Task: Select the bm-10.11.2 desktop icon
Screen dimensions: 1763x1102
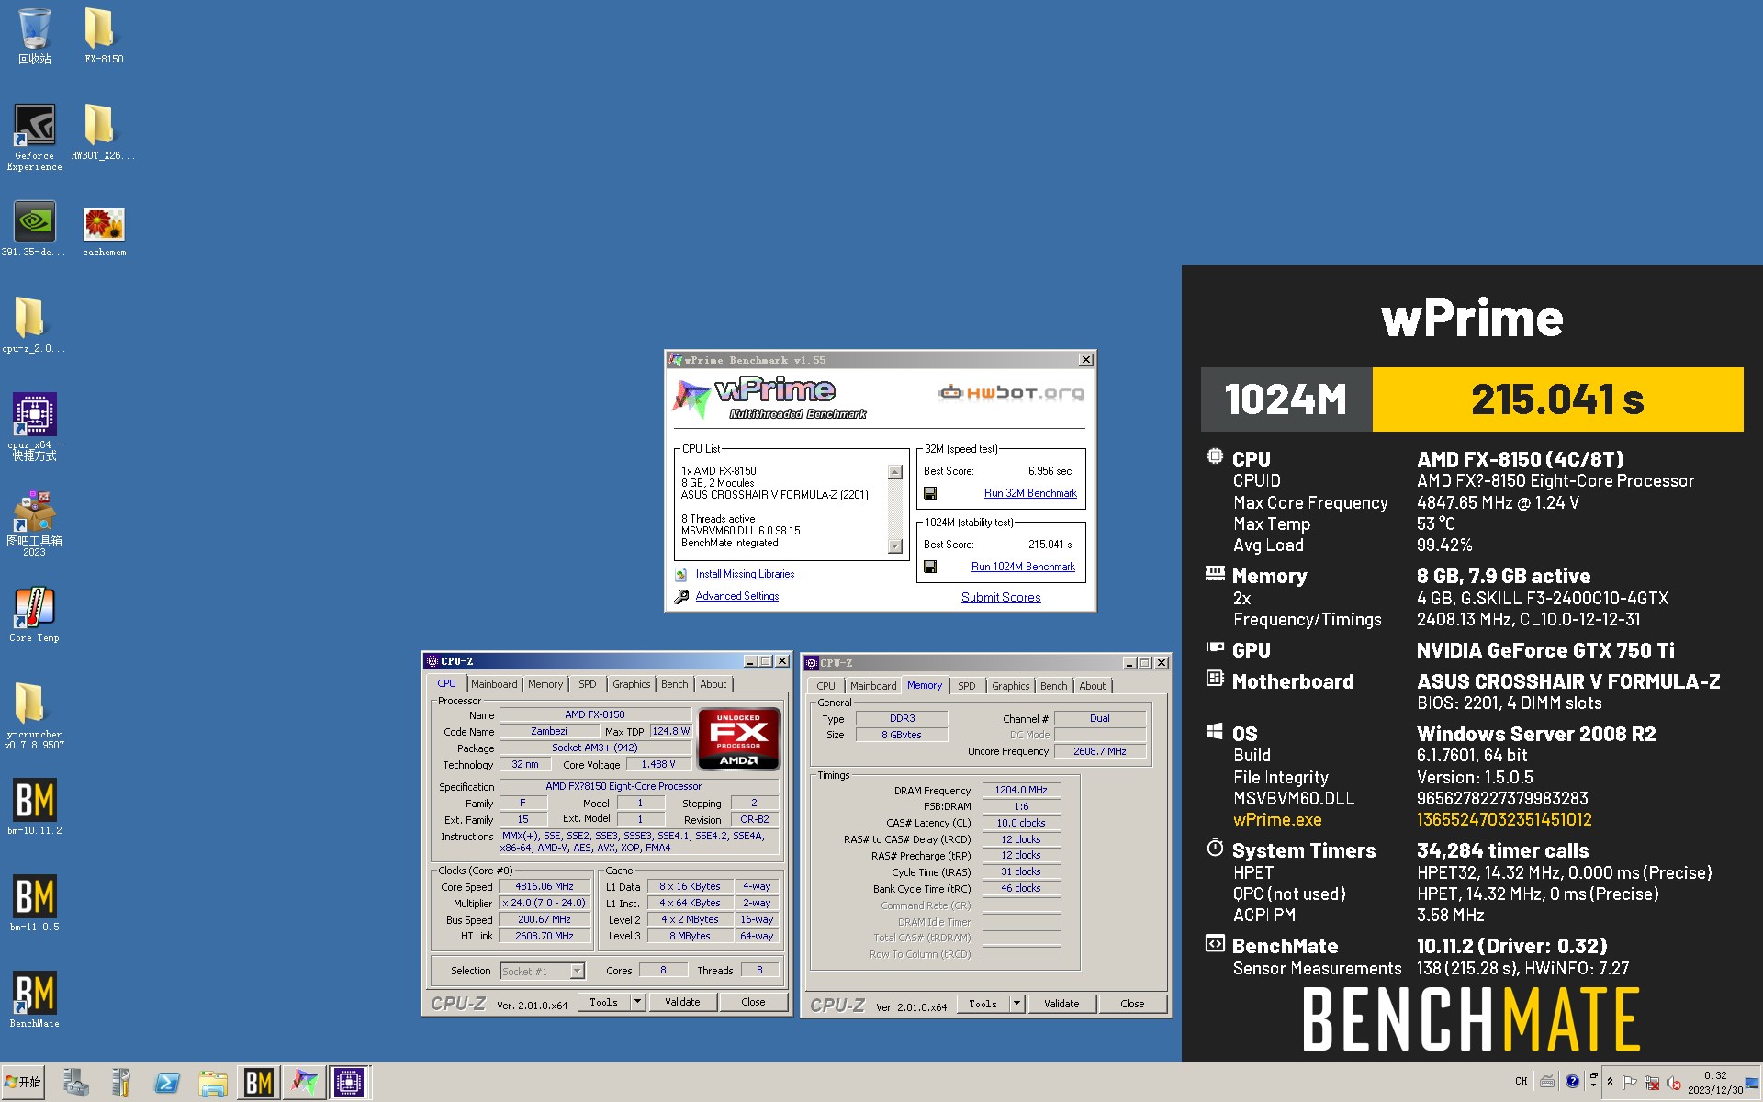Action: click(35, 807)
